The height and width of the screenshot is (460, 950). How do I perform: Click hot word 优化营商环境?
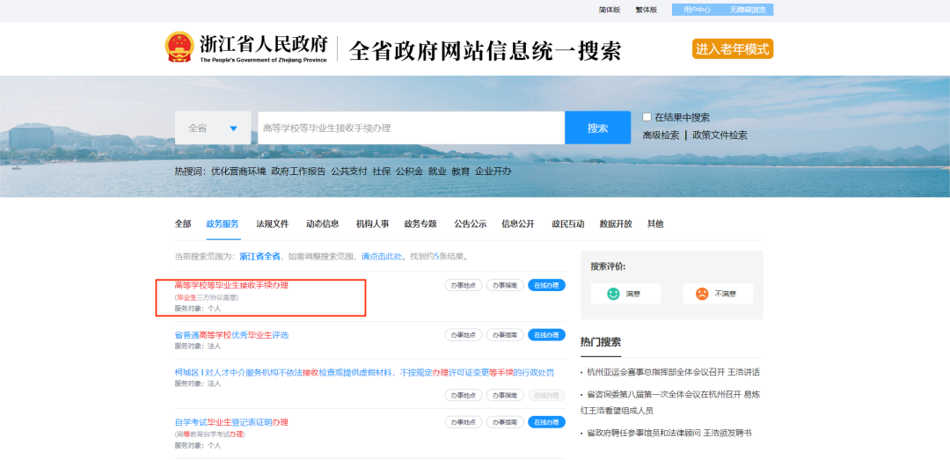click(238, 171)
